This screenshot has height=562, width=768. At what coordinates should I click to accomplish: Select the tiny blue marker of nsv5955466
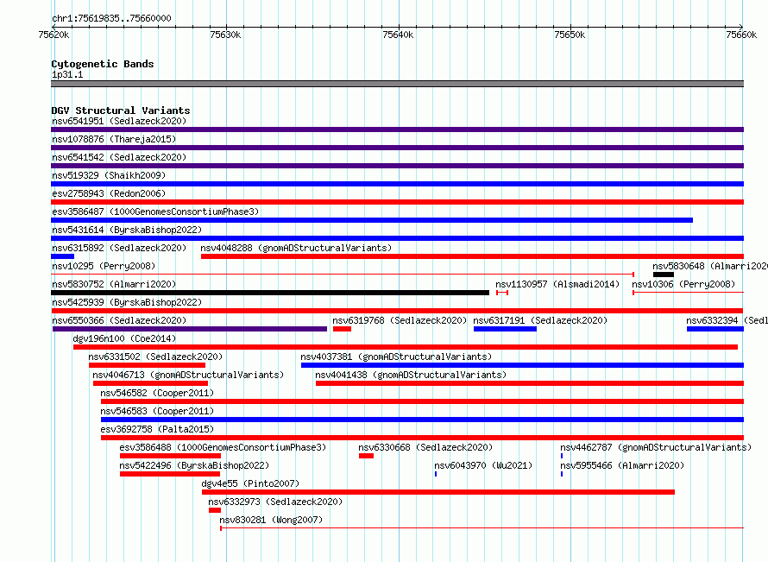562,474
